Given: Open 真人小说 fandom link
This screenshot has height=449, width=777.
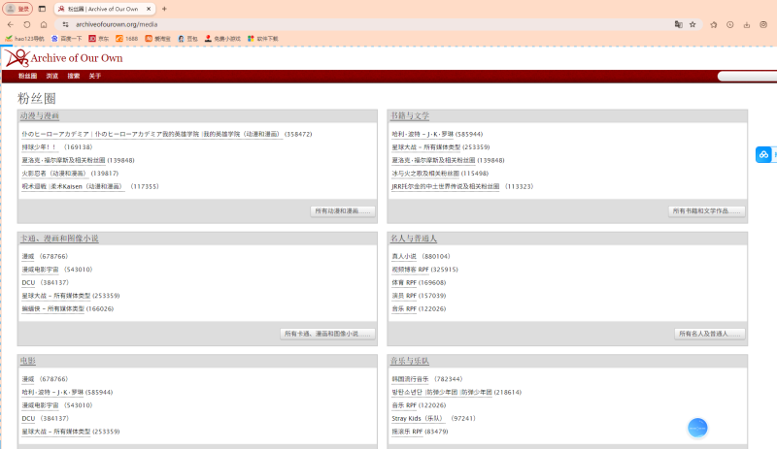Looking at the screenshot, I should [x=404, y=256].
